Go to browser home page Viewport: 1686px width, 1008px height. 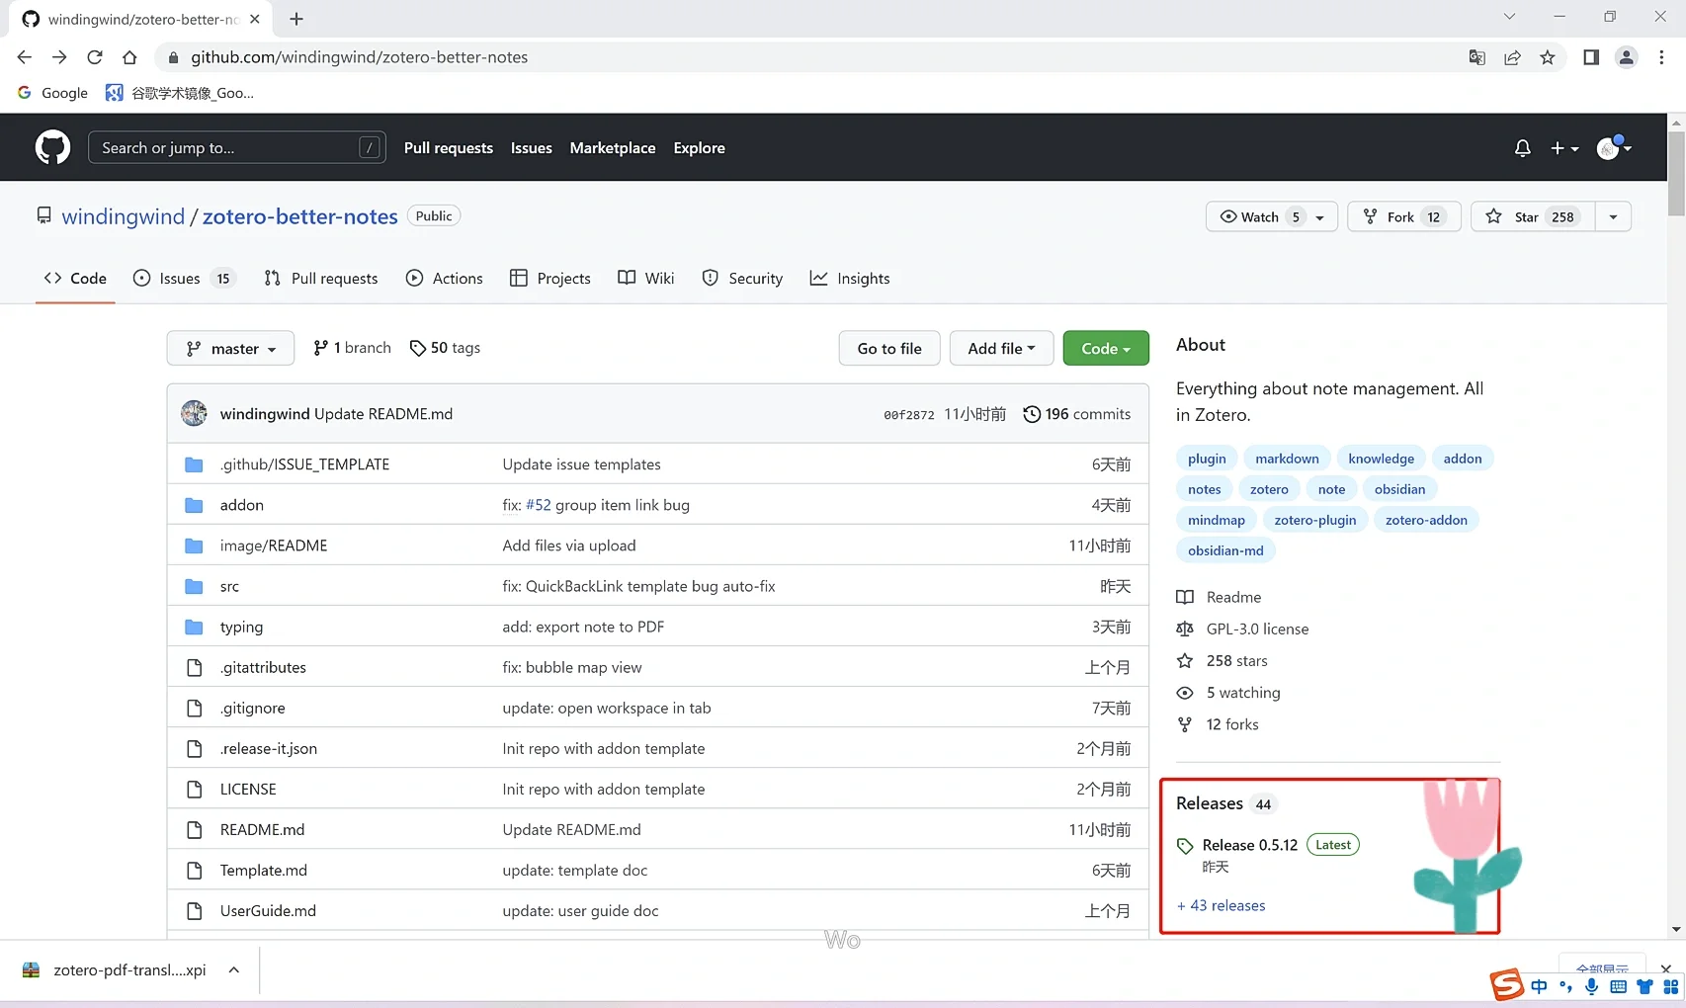pos(129,57)
